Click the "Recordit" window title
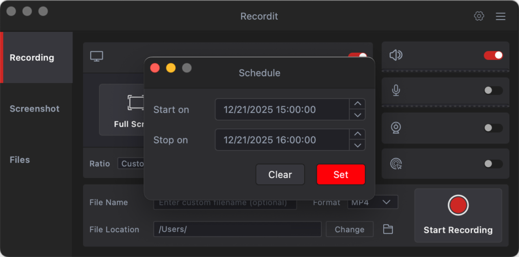 coord(259,16)
